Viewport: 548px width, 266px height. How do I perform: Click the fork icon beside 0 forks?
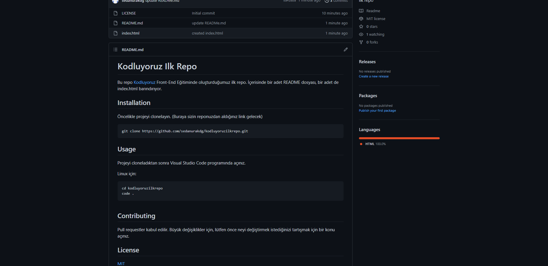pos(361,42)
